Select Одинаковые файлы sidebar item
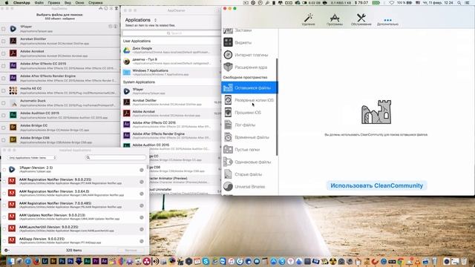 (x=249, y=162)
